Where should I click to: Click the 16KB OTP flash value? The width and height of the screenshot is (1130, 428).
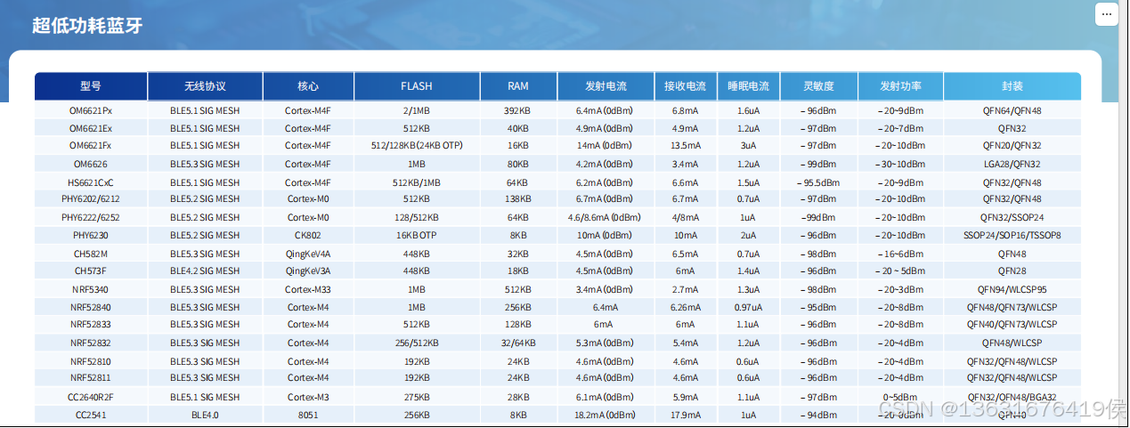pos(417,236)
